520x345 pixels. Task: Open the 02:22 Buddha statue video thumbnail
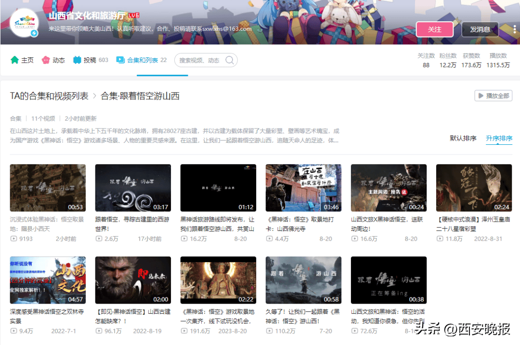pyautogui.click(x=218, y=280)
